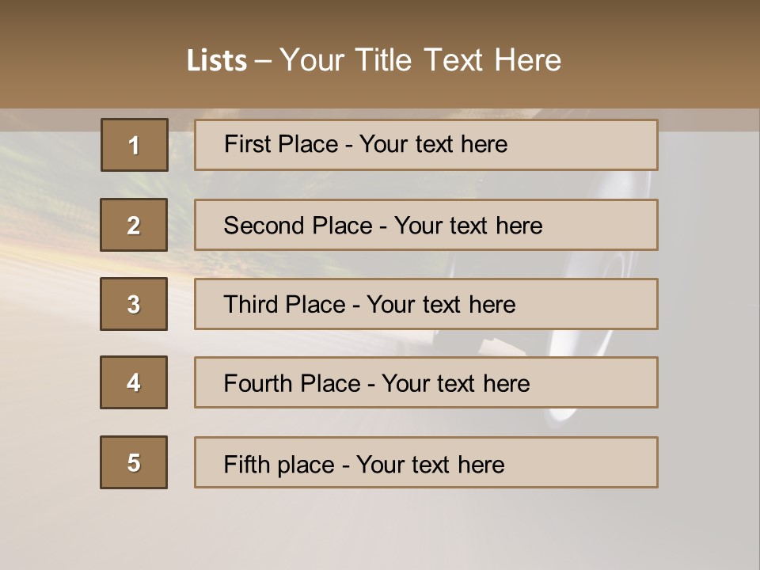Select the number 2 box
Screen dimensions: 760x570
(134, 225)
